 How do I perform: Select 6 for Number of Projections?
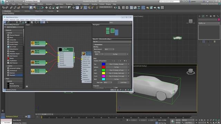coord(124,61)
